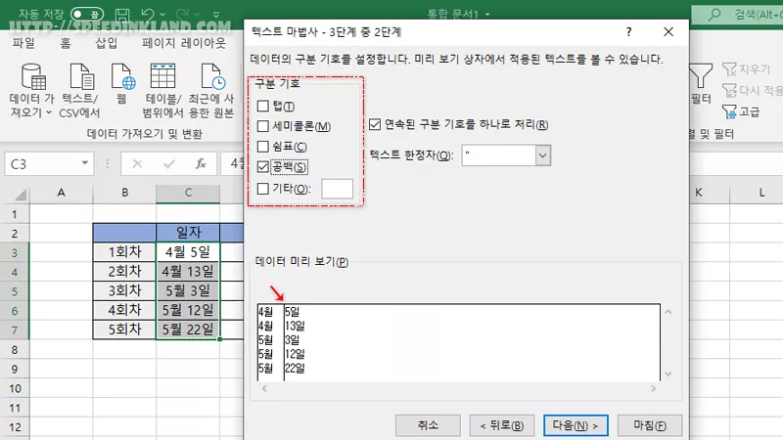Click the Cancel (취소) button
Image resolution: width=783 pixels, height=440 pixels.
[x=428, y=425]
